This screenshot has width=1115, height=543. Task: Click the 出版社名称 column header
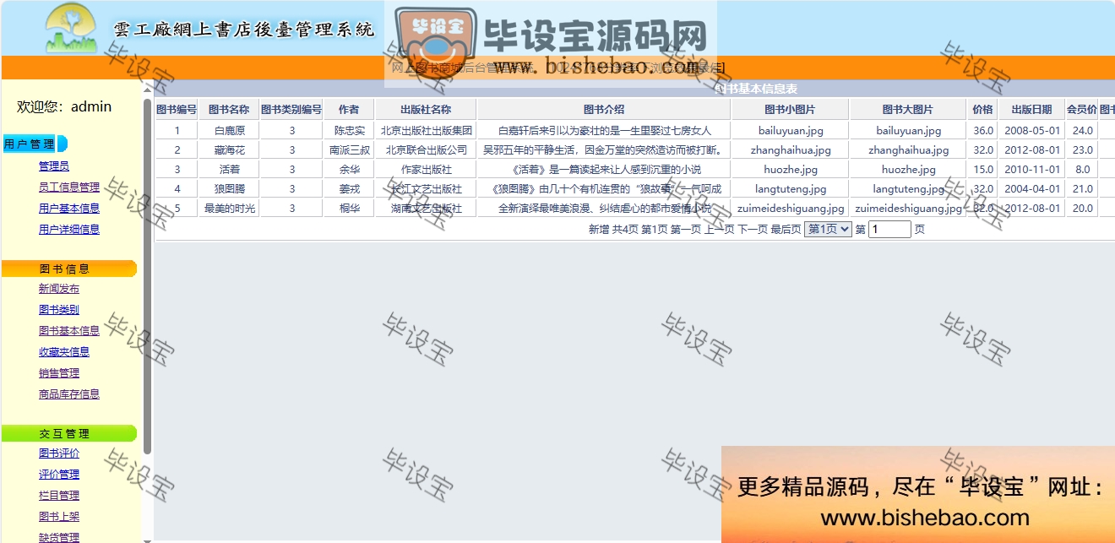point(426,110)
